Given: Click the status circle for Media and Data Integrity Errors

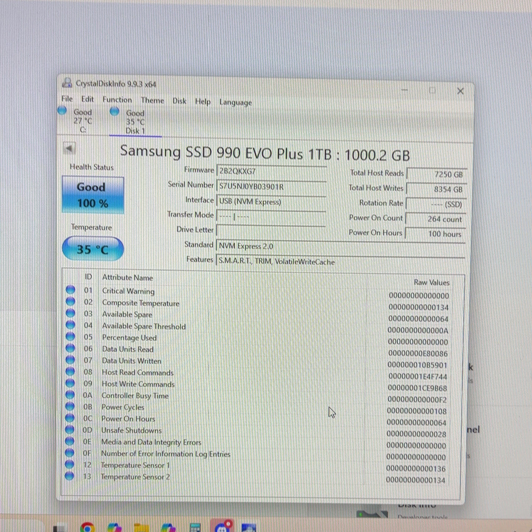Looking at the screenshot, I should 70,441.
